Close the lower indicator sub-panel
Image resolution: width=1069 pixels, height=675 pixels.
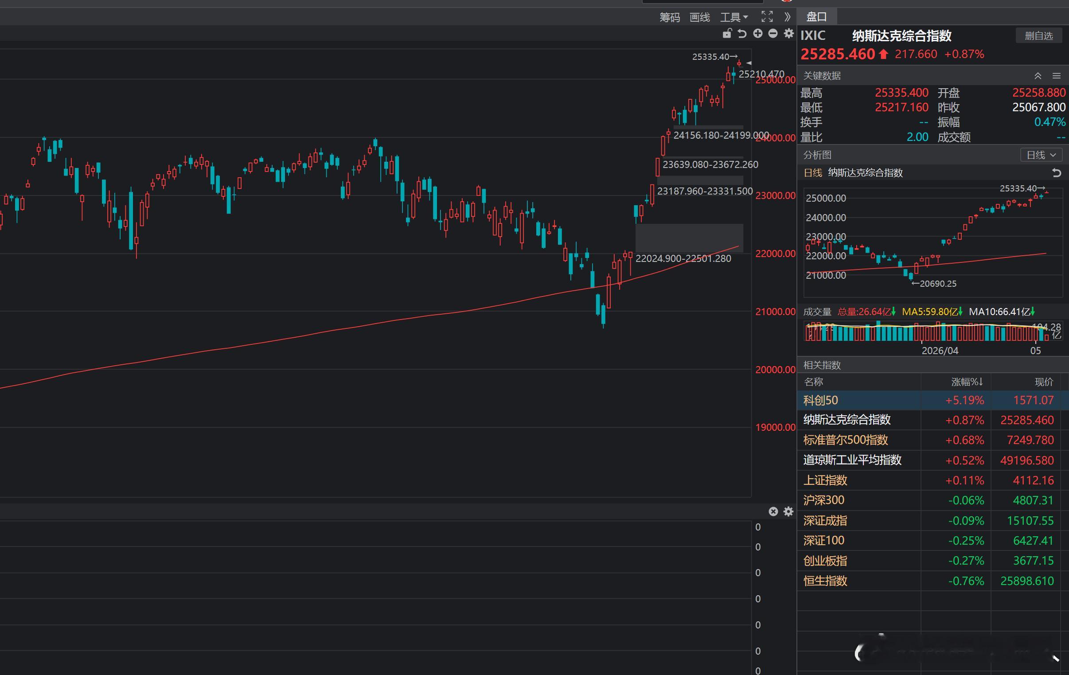pos(773,511)
